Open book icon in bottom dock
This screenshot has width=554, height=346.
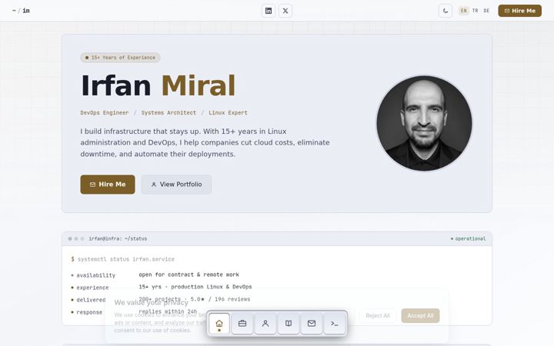(x=289, y=324)
